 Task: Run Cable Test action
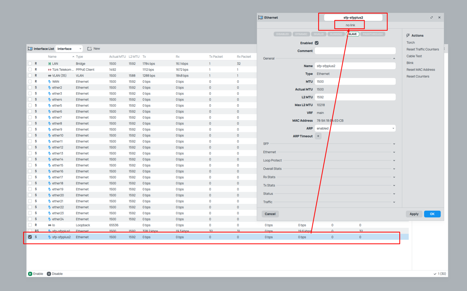[414, 56]
